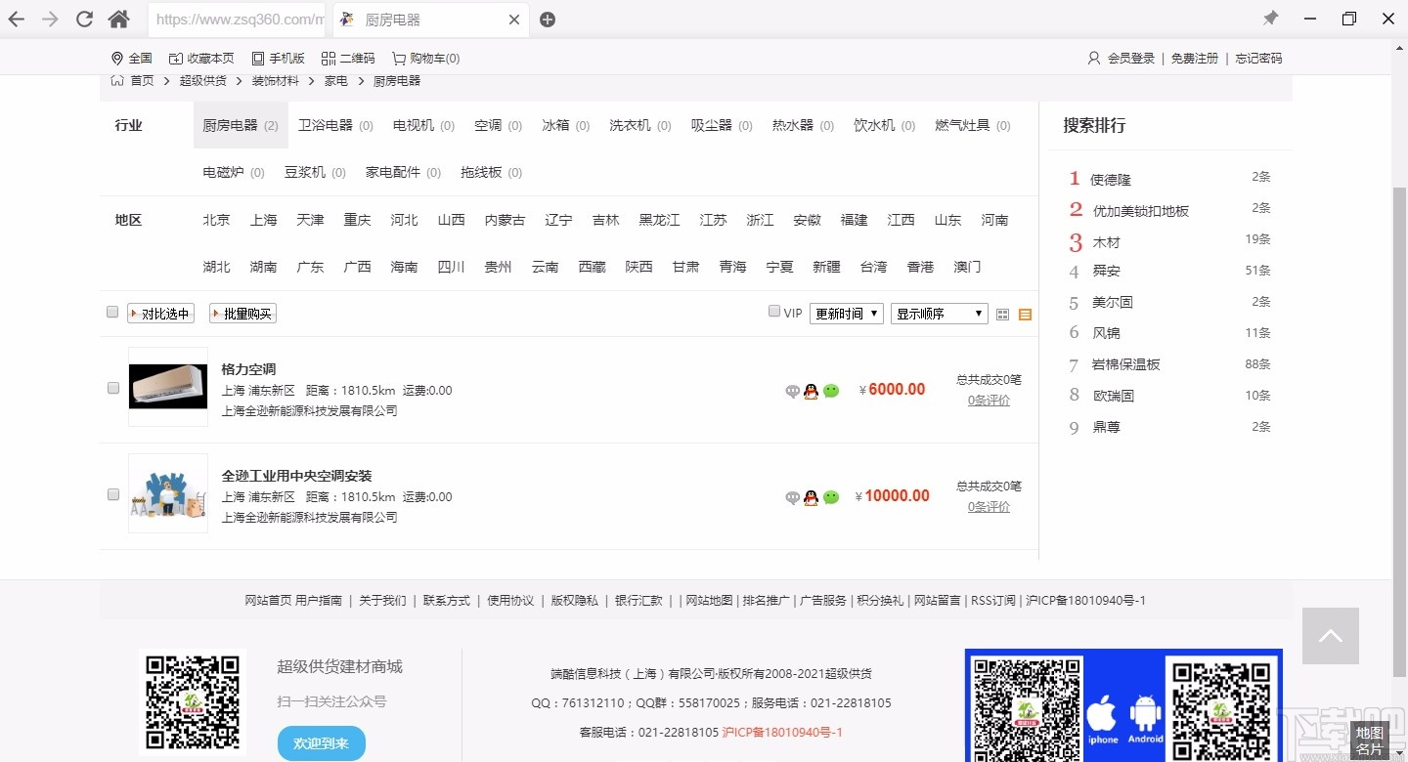
Task: Tick the checkbox beside 格力空调 listing
Action: pos(112,387)
